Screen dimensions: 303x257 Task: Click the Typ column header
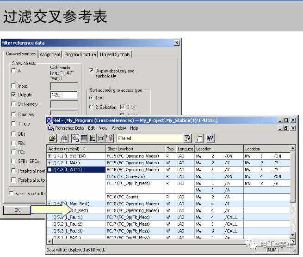[x=170, y=149]
